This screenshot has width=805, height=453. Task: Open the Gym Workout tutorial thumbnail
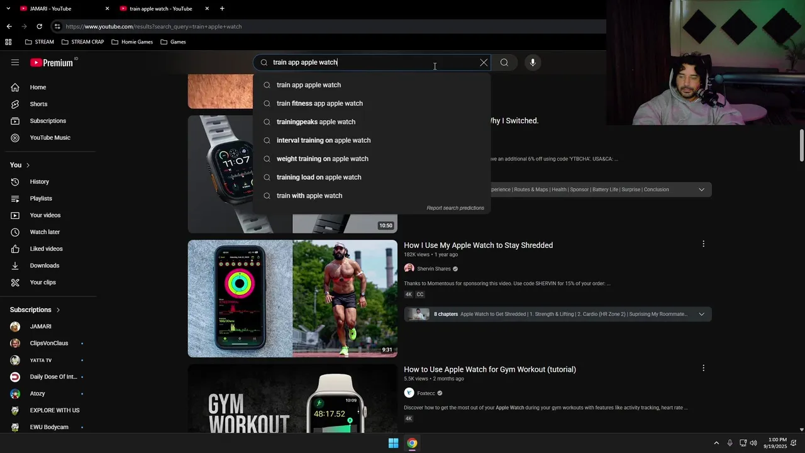[x=292, y=399]
